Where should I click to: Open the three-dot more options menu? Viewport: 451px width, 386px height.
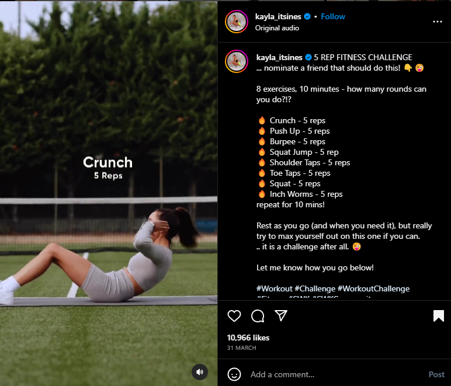437,22
